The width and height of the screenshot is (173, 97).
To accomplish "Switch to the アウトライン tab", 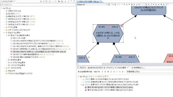I will coord(109,68).
